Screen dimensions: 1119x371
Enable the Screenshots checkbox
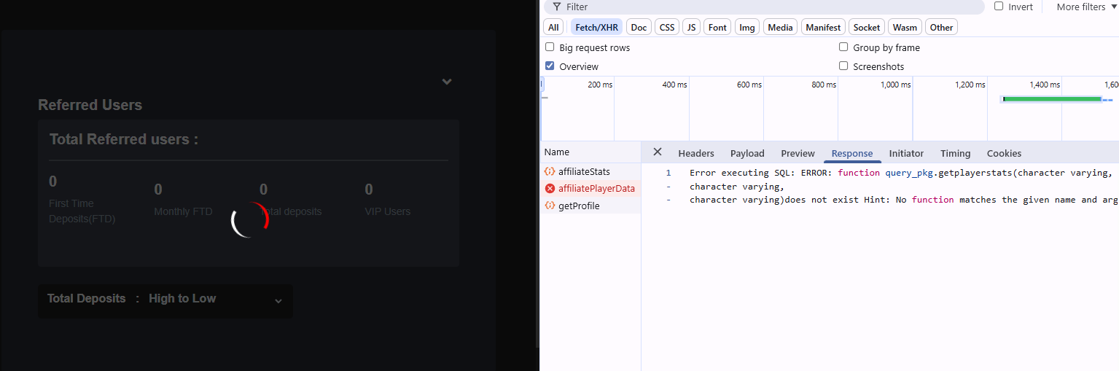tap(843, 66)
